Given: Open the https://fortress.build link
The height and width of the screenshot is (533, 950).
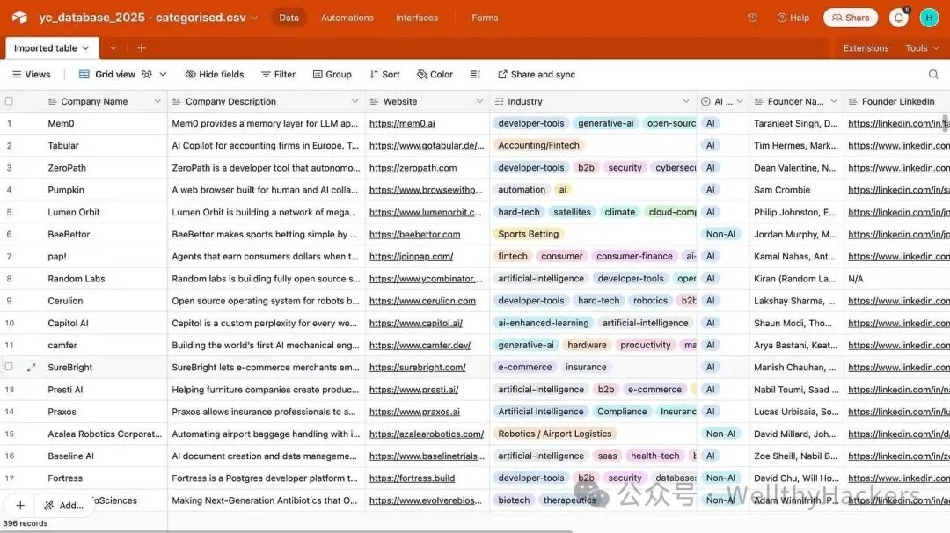Looking at the screenshot, I should 412,478.
